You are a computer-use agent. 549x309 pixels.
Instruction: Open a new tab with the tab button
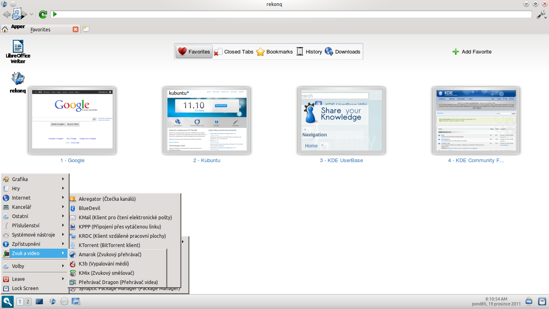[x=86, y=29]
